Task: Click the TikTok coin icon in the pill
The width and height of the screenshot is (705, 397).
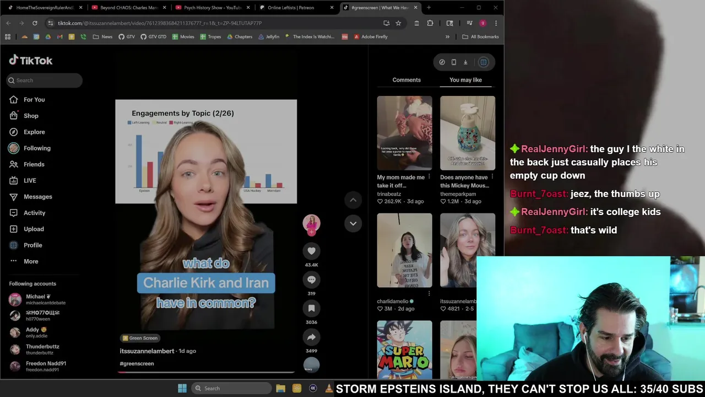Action: [442, 62]
